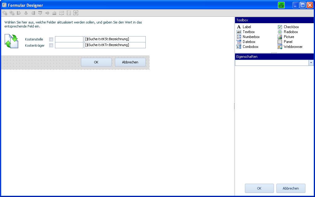
Task: Open the Eigenschaften dropdown arrow
Action: coord(311,63)
